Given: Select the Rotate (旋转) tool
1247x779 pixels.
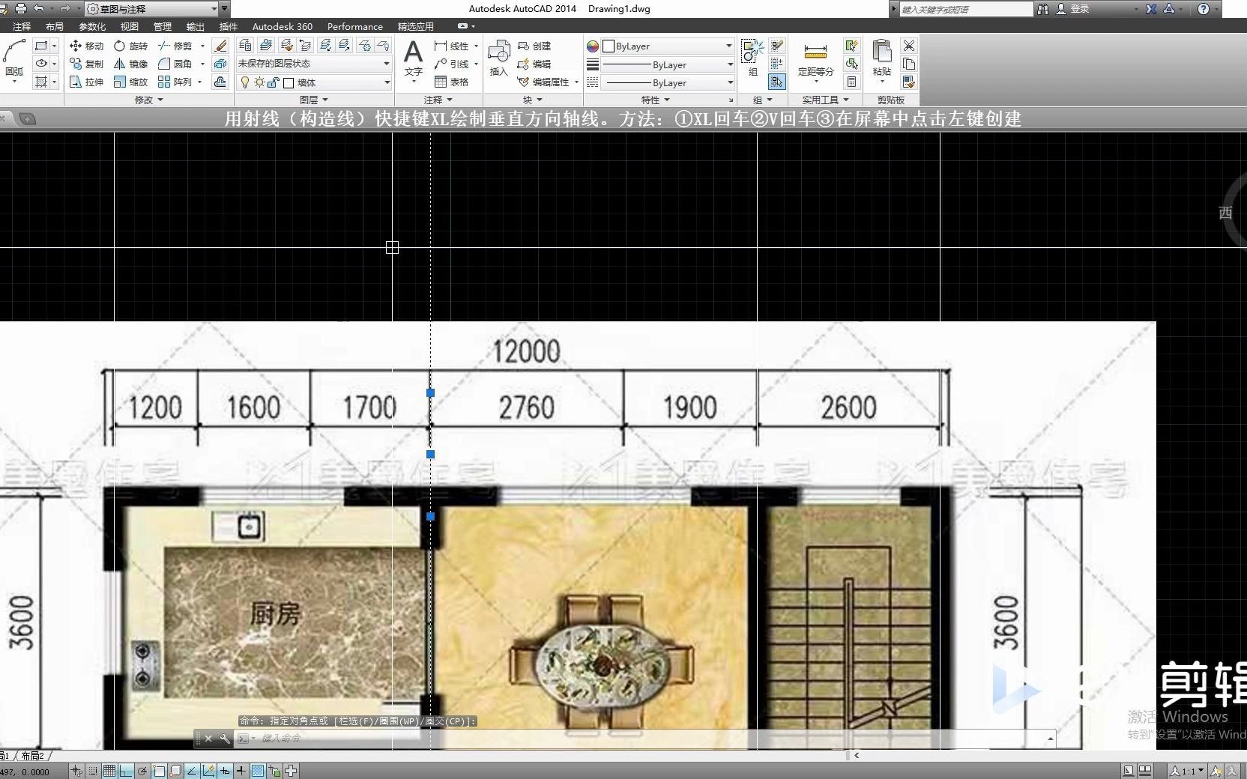Looking at the screenshot, I should pyautogui.click(x=130, y=46).
